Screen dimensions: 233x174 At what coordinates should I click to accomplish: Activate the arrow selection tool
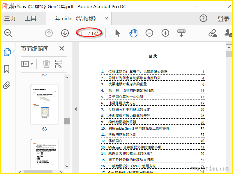tap(118, 33)
